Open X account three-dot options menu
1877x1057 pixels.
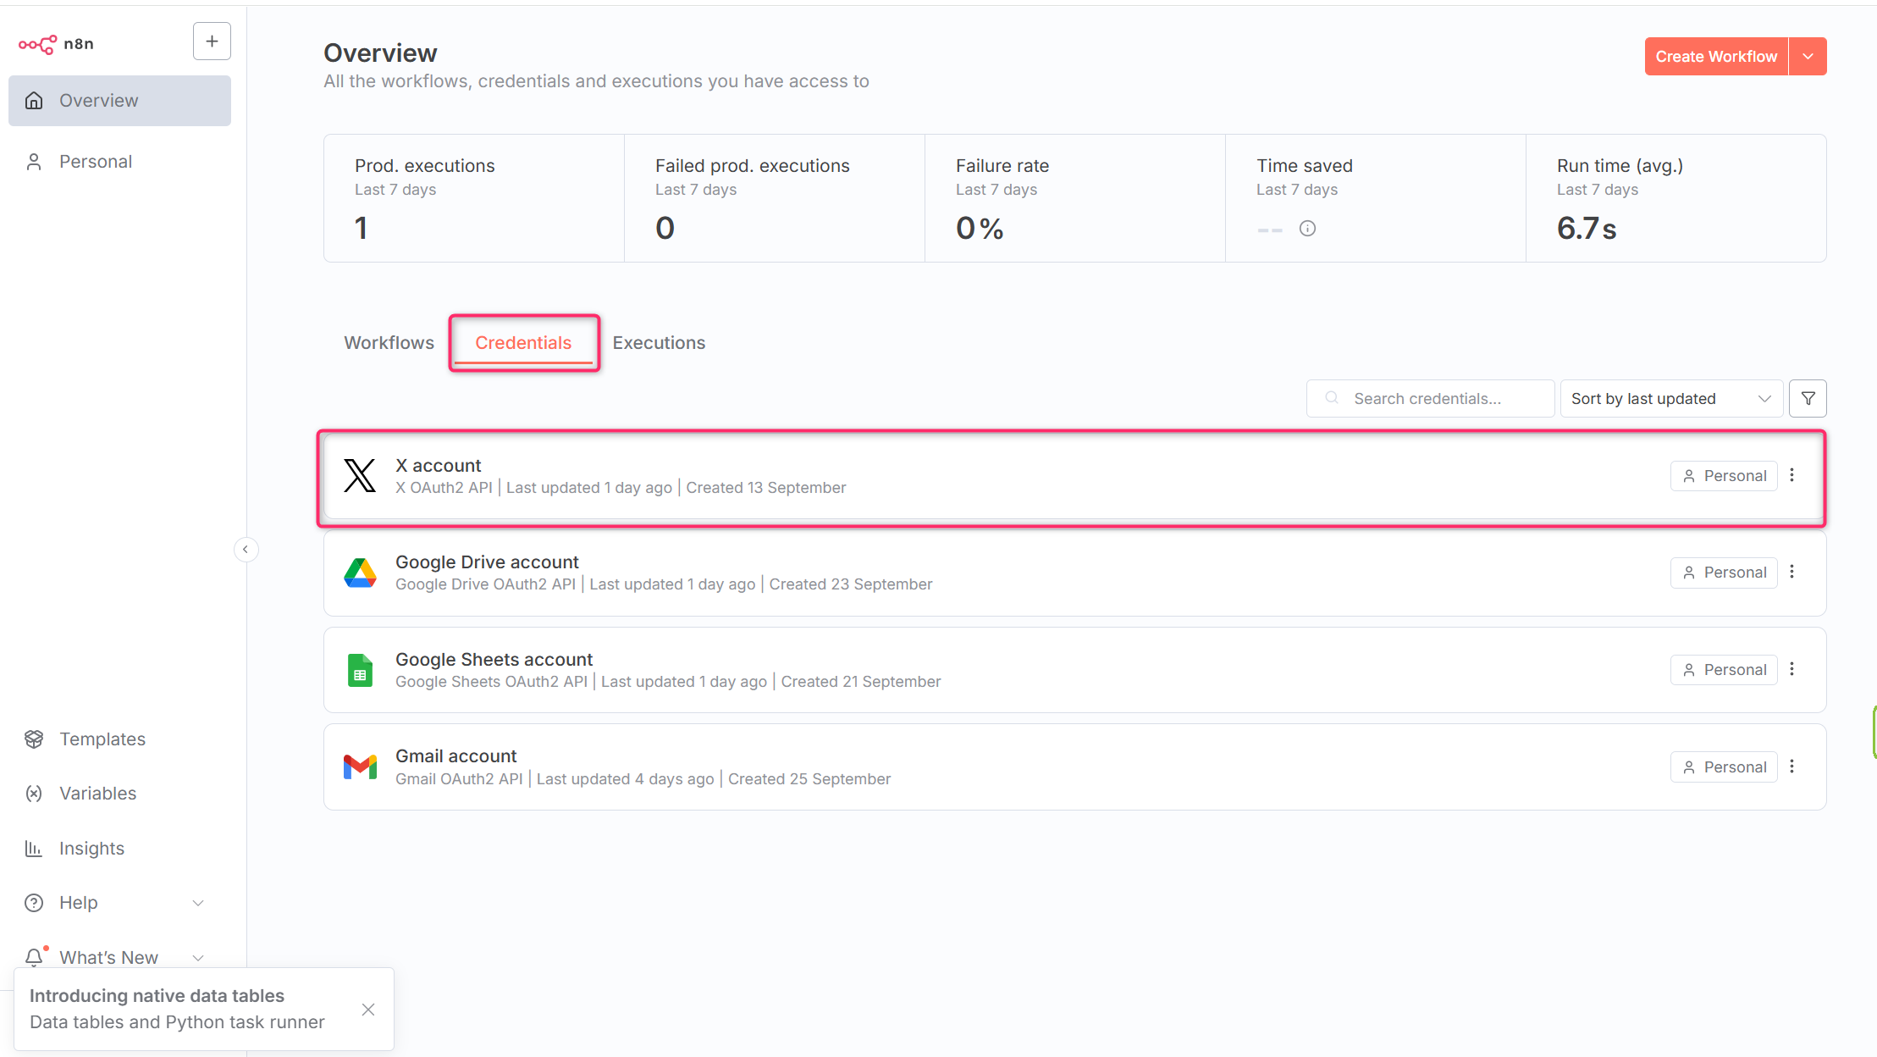(x=1791, y=476)
